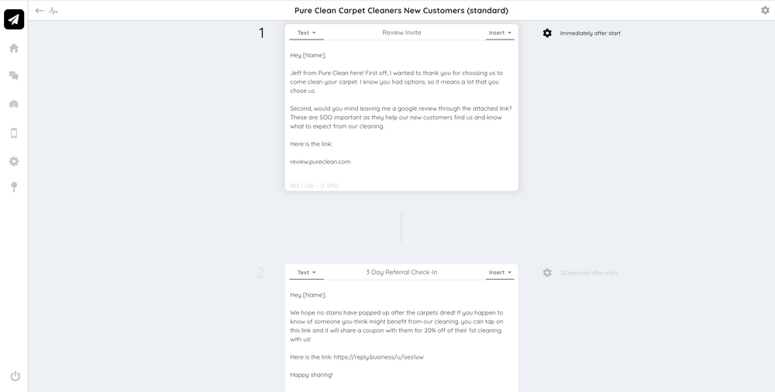Image resolution: width=775 pixels, height=392 pixels.
Task: Click the activity pulse icon in header
Action: coord(53,11)
